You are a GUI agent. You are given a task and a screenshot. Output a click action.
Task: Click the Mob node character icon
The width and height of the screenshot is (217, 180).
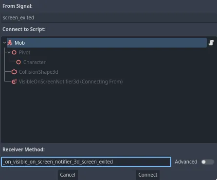10,43
